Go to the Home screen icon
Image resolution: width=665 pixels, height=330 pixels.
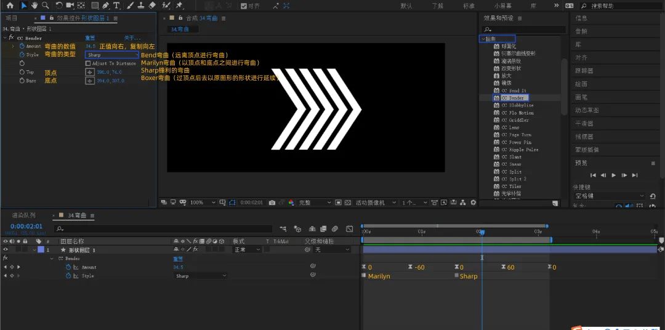click(x=10, y=6)
